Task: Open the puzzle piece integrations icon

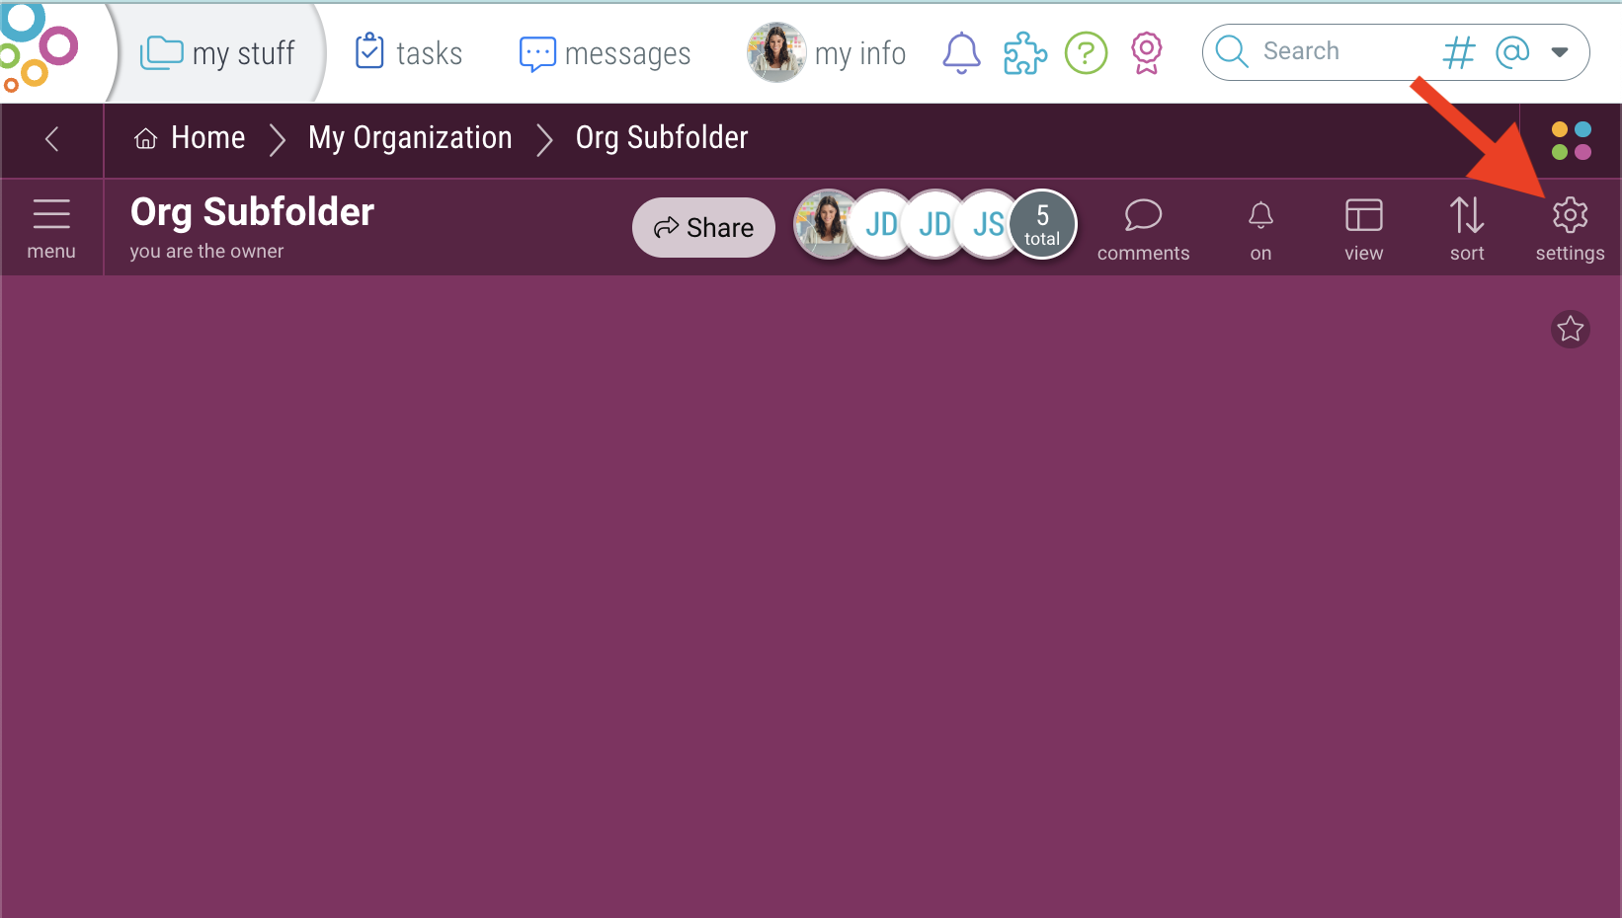Action: point(1024,53)
